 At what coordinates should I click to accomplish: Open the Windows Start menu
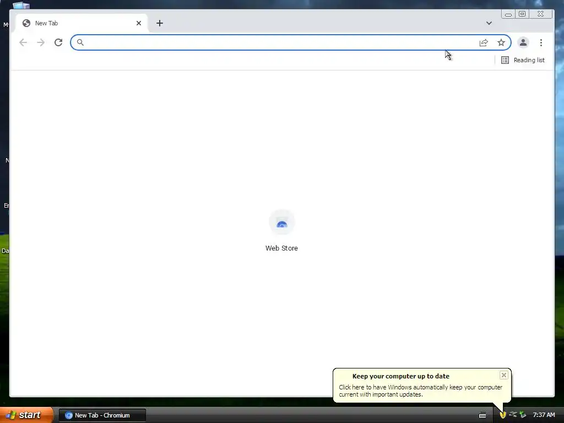(x=26, y=415)
